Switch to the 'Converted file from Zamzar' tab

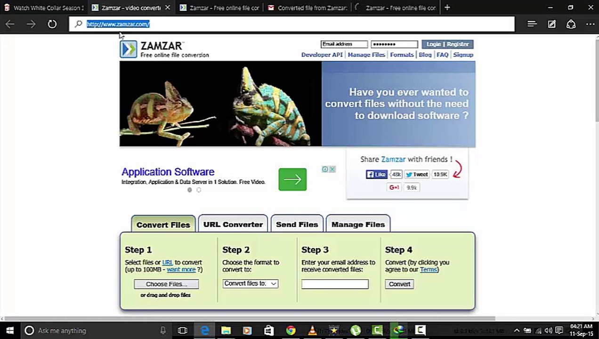[307, 8]
